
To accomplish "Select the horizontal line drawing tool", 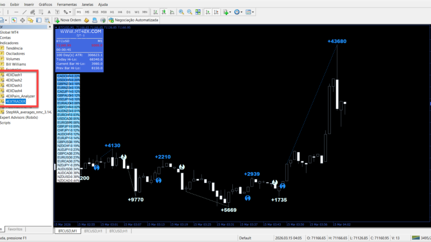I will click(16, 12).
